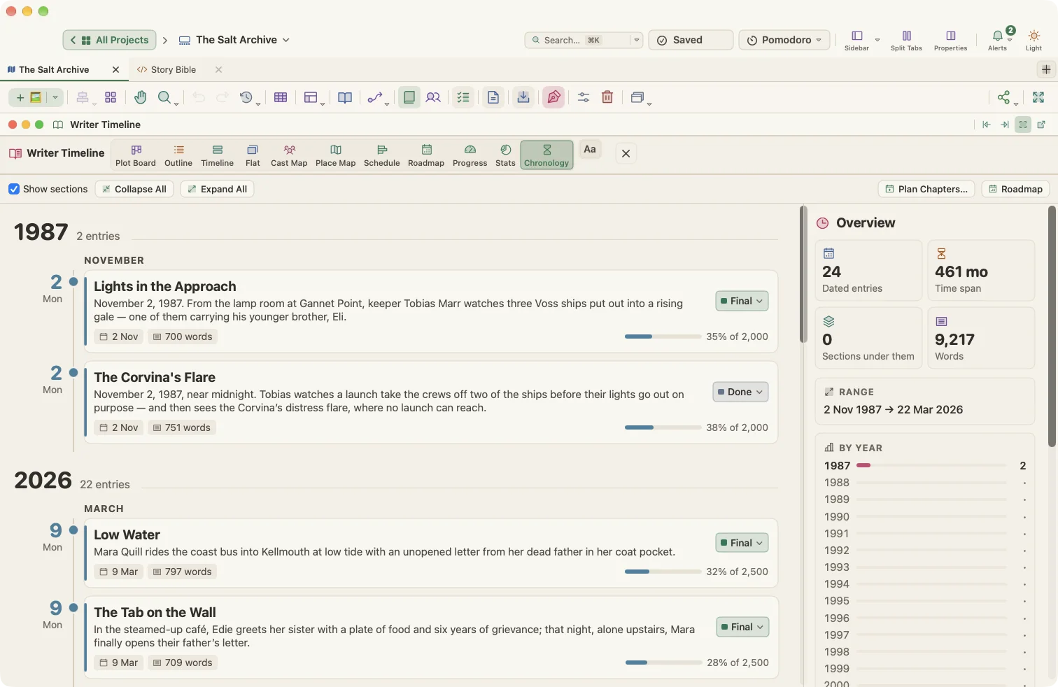
Task: Open the Place Map view
Action: tap(336, 155)
